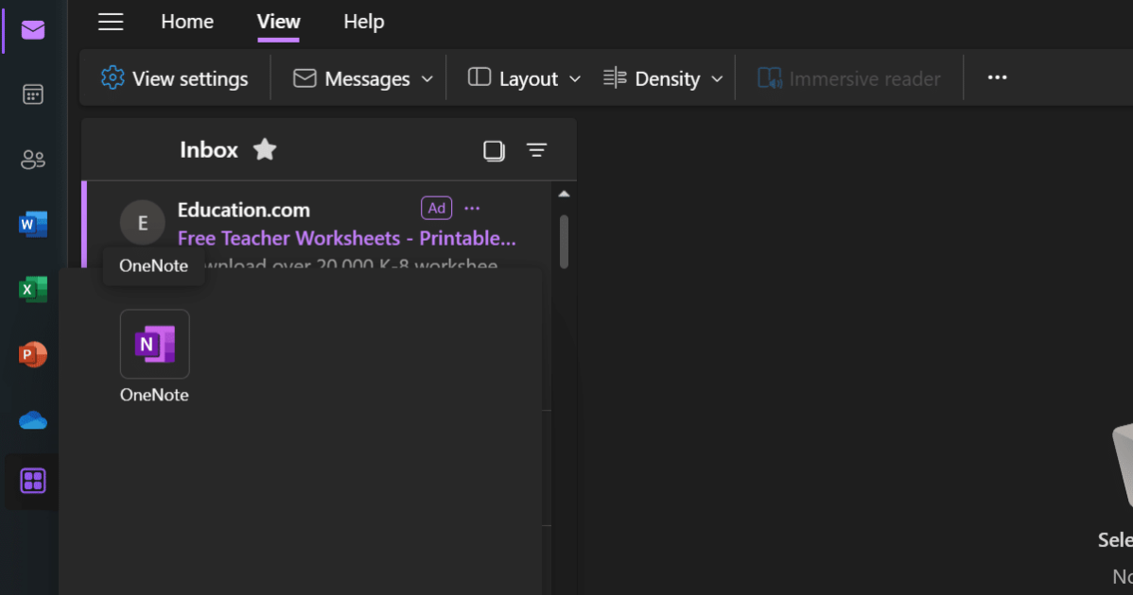This screenshot has width=1133, height=595.
Task: Launch PowerPoint from the sidebar
Action: point(33,355)
